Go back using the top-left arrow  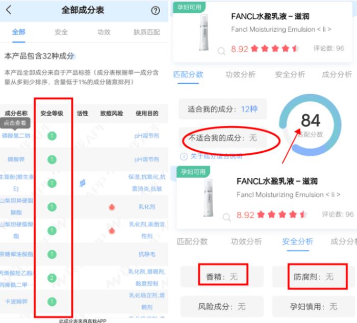[9, 10]
